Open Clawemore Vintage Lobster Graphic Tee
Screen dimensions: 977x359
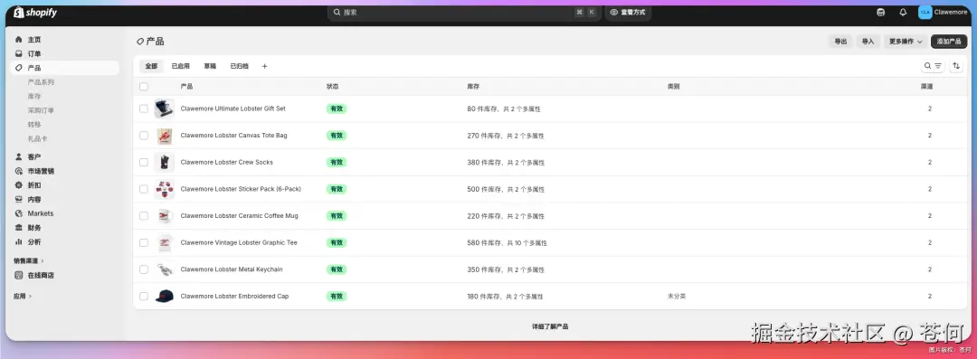tap(239, 242)
